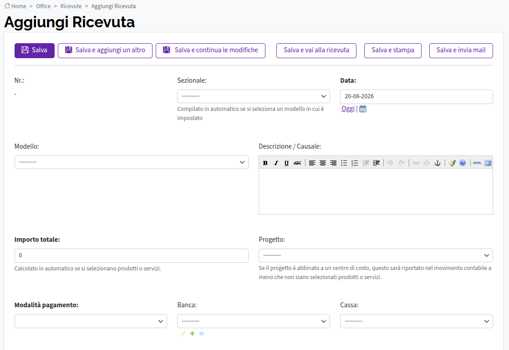Image resolution: width=509 pixels, height=350 pixels.
Task: Open Office in the breadcrumb
Action: (43, 6)
